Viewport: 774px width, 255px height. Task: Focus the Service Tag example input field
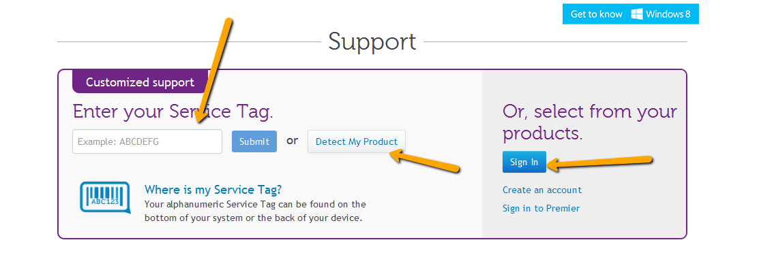click(147, 141)
